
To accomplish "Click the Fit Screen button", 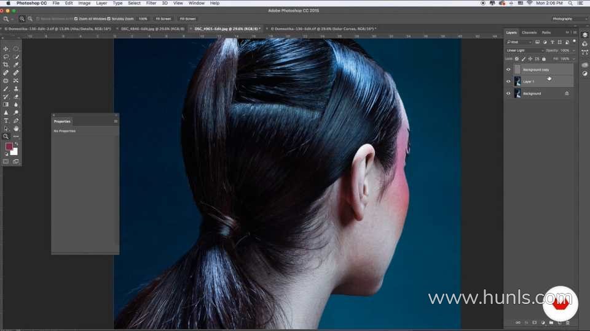I will point(163,19).
